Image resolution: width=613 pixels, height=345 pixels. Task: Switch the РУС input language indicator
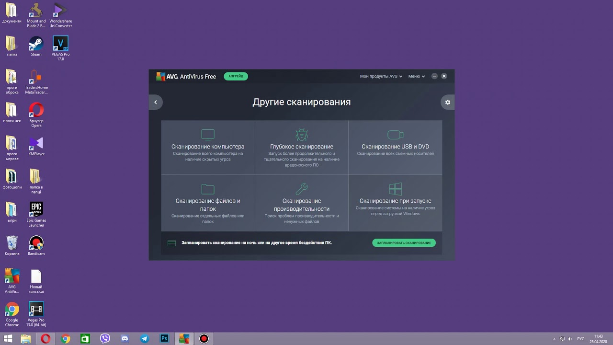coord(580,339)
